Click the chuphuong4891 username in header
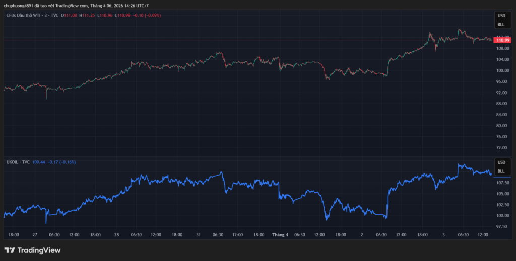 [19, 6]
